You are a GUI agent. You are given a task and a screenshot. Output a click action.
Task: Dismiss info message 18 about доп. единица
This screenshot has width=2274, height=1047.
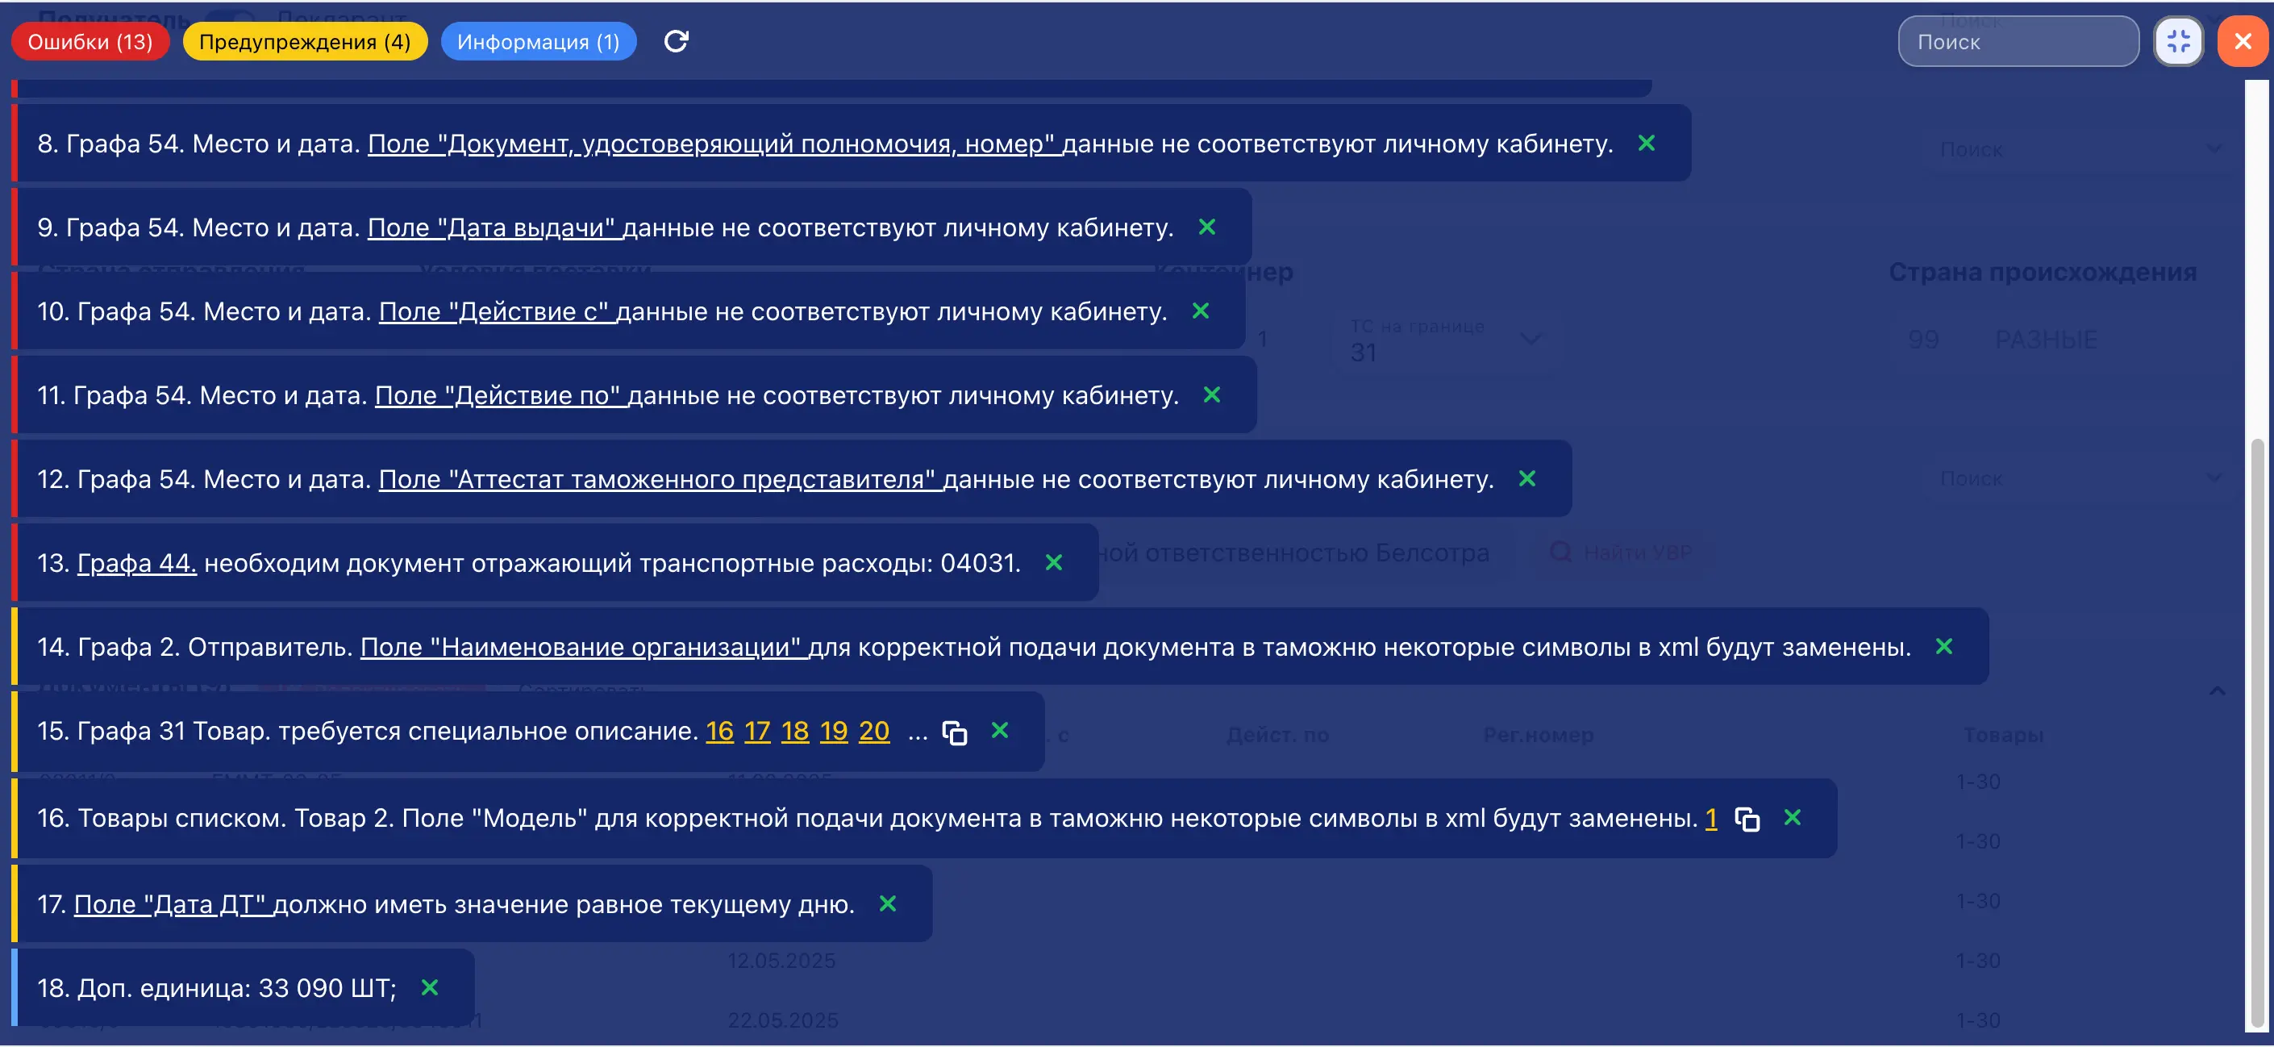coord(430,988)
